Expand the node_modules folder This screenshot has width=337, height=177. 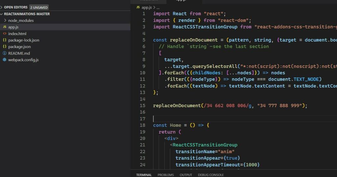(x=21, y=21)
